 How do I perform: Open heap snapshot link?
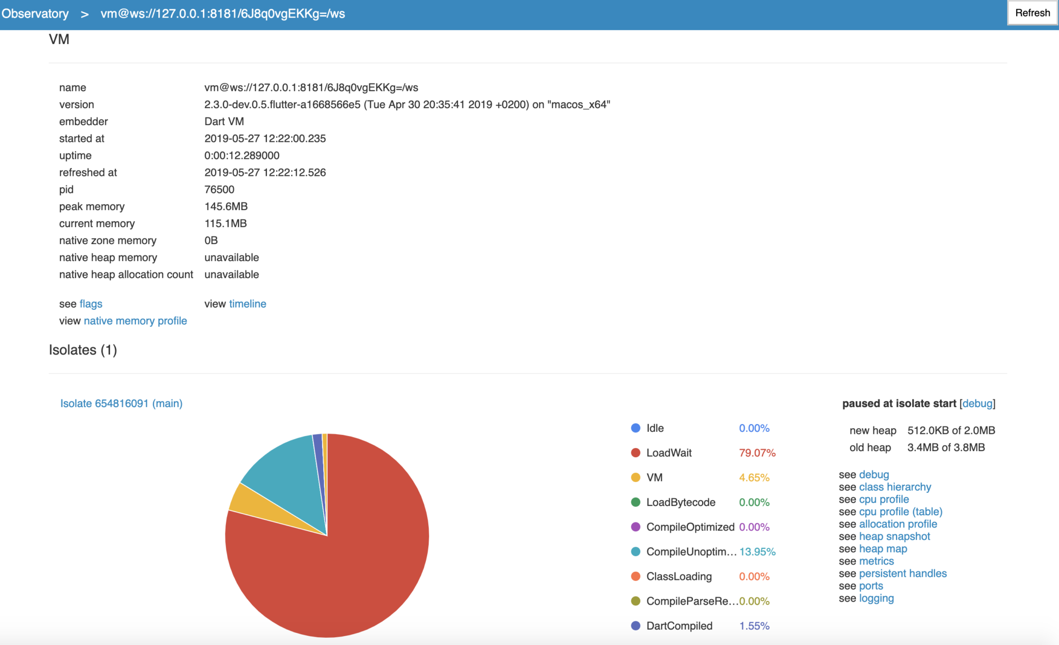point(894,536)
